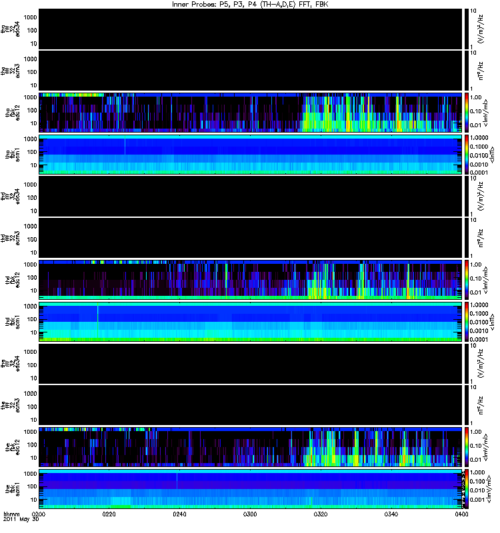The width and height of the screenshot is (500, 533).
Task: Click the '1000' tick of tha fbk edc12
Action: click(30, 97)
